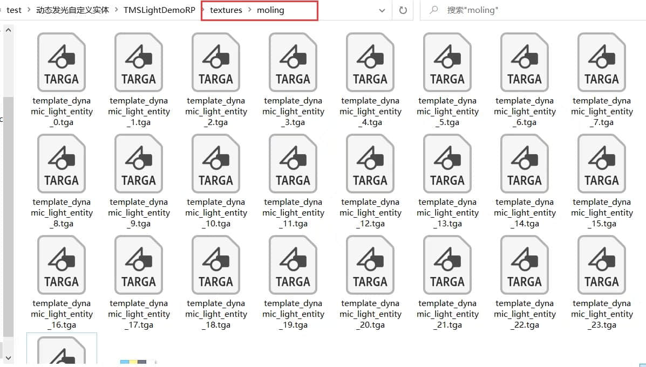Go to TMSLightDemoRP folder breadcrumb
The width and height of the screenshot is (646, 367).
pos(159,10)
